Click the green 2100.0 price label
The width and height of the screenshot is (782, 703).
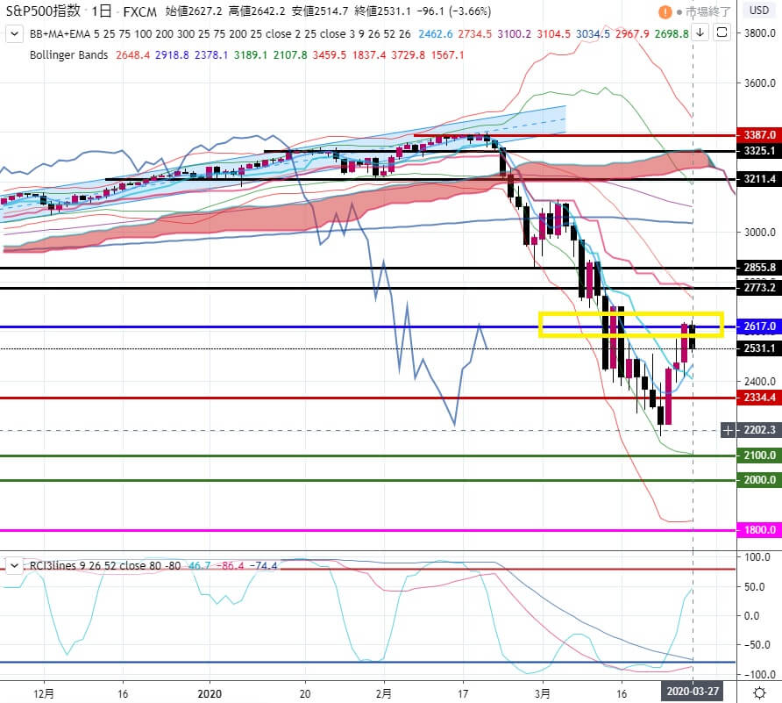759,456
